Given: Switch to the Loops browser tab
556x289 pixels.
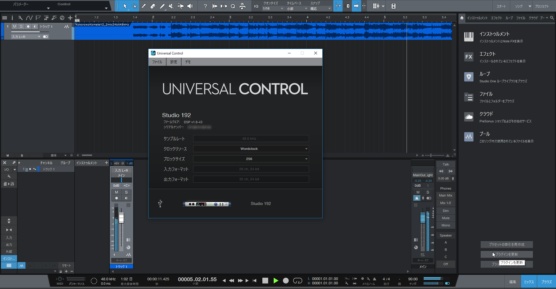Looking at the screenshot, I should point(509,18).
